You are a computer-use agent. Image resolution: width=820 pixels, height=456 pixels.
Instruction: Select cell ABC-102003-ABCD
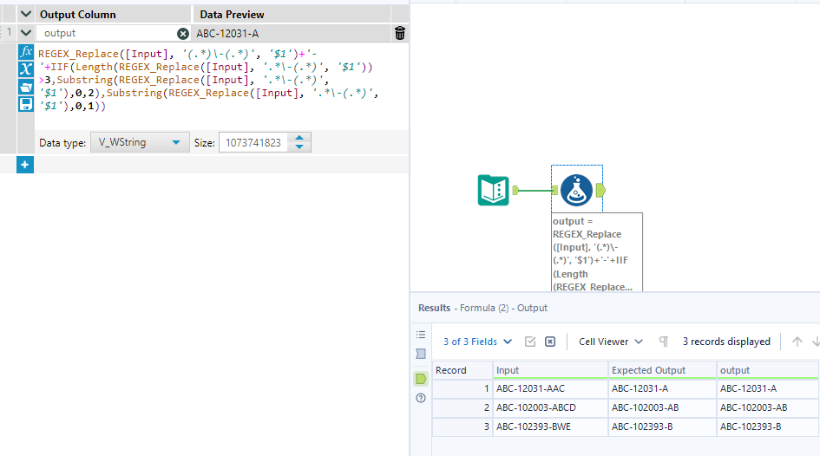coord(550,407)
